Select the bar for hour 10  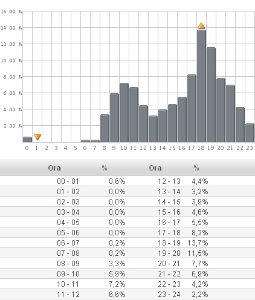pyautogui.click(x=124, y=112)
